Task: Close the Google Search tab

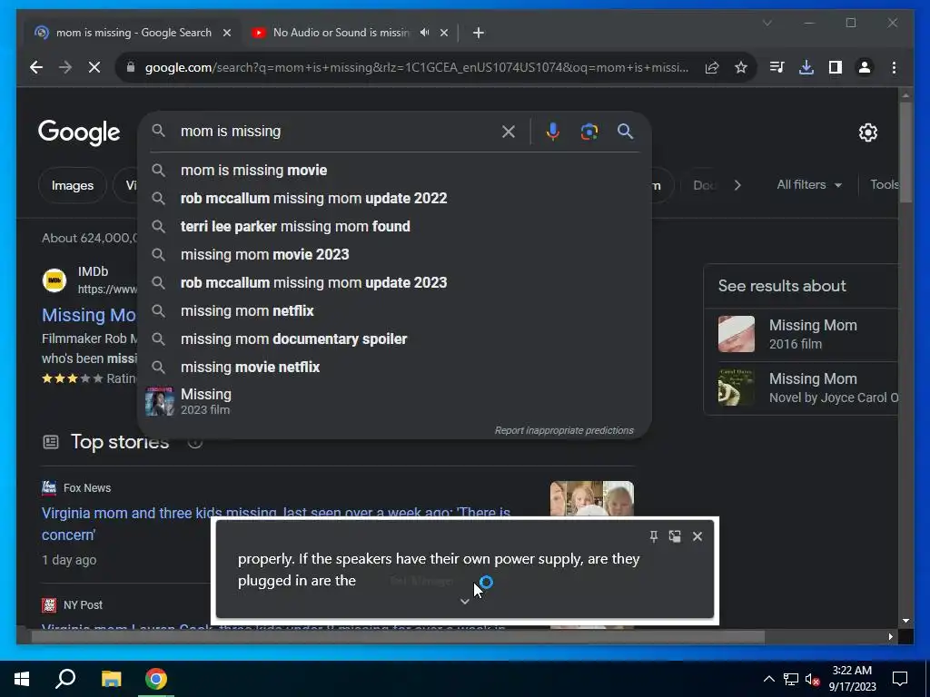Action: [x=227, y=33]
